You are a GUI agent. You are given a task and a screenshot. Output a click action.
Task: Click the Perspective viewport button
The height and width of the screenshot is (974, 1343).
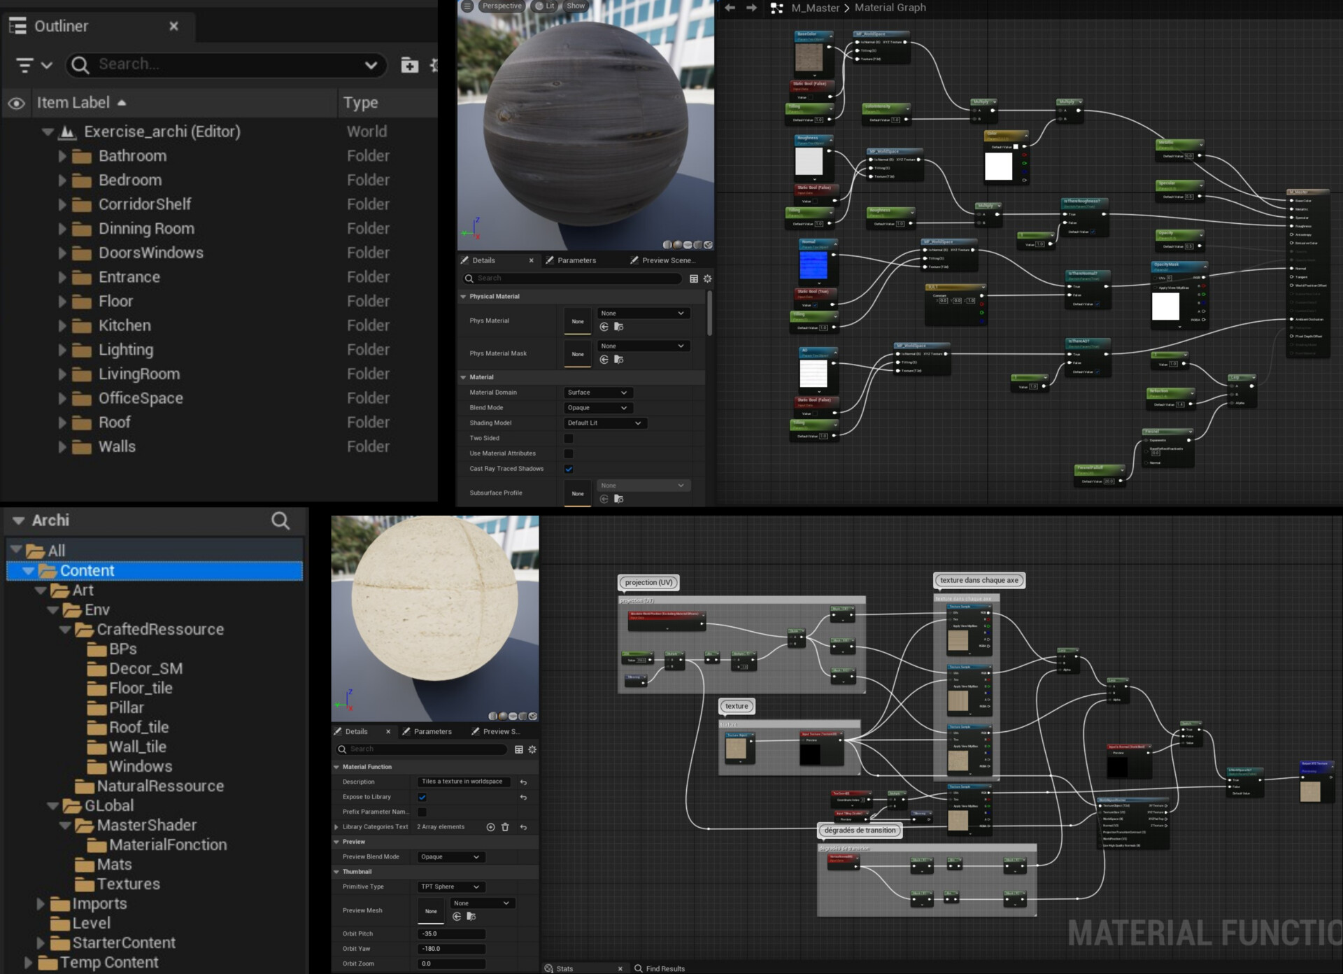point(502,6)
